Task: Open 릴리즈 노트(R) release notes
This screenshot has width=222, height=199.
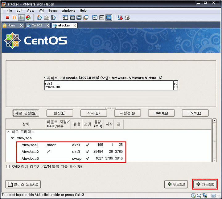Action: coord(23,184)
